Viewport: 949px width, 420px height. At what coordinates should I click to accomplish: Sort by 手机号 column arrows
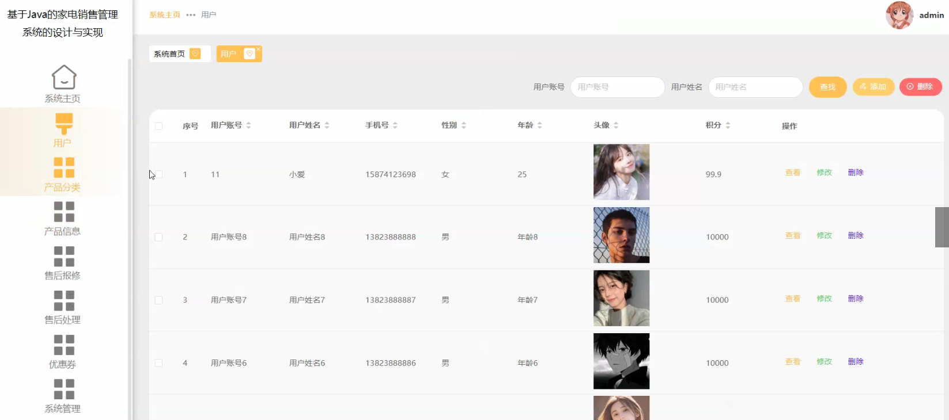[x=395, y=125]
